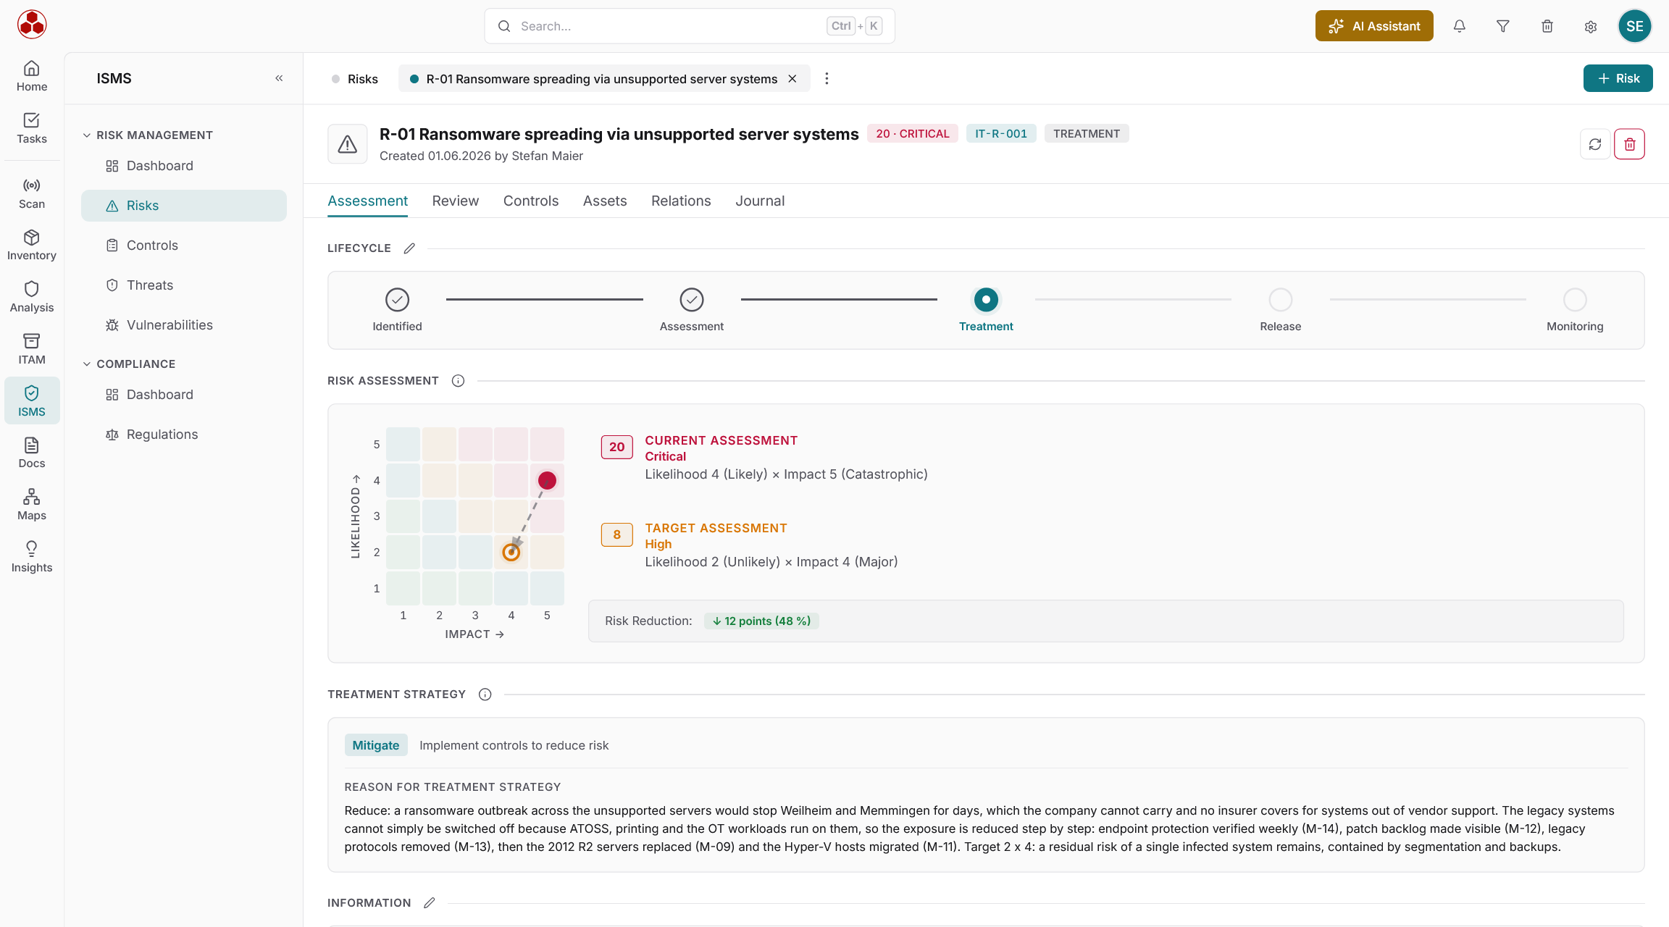Focus the Search field
The width and height of the screenshot is (1669, 927).
tap(690, 26)
